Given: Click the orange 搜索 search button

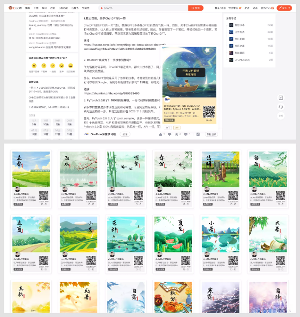Looking at the screenshot, I should coord(196,8).
